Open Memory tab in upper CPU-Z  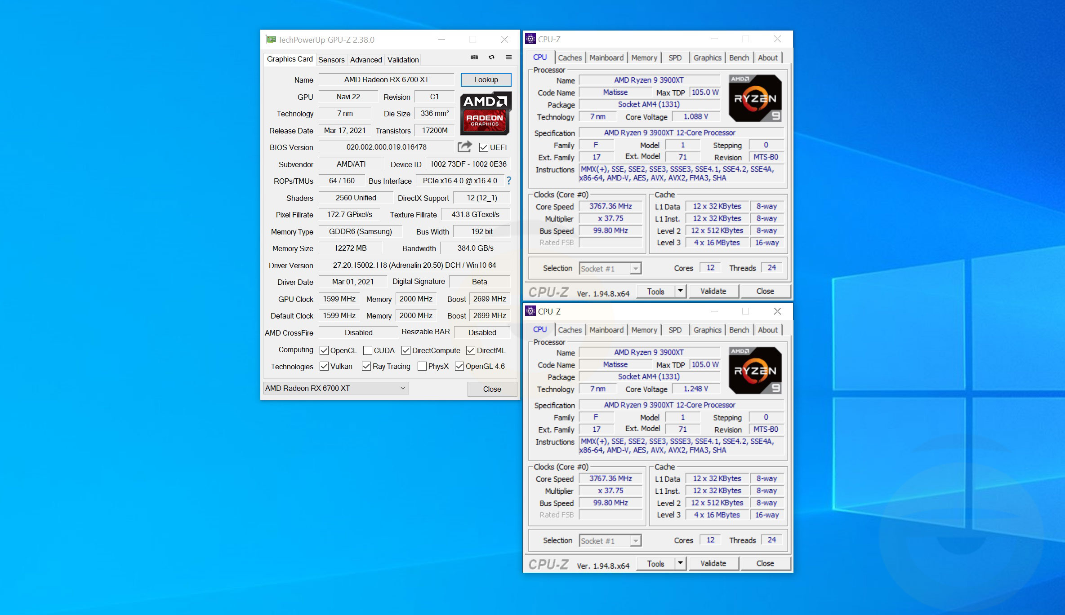644,58
